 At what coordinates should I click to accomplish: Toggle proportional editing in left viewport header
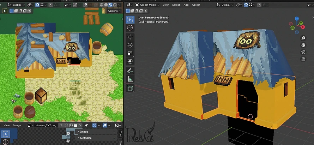50,5
